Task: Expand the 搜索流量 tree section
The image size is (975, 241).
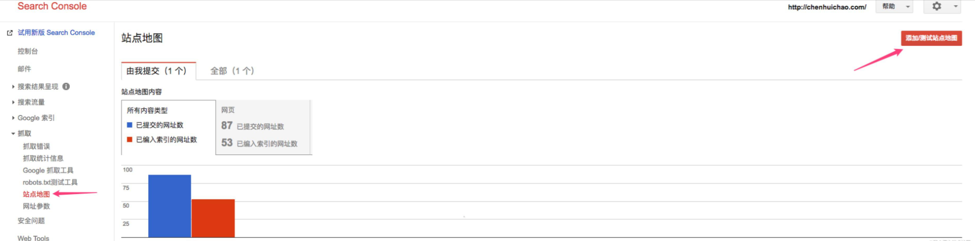Action: coord(13,102)
